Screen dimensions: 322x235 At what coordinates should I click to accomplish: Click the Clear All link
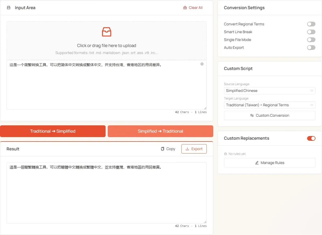click(193, 8)
